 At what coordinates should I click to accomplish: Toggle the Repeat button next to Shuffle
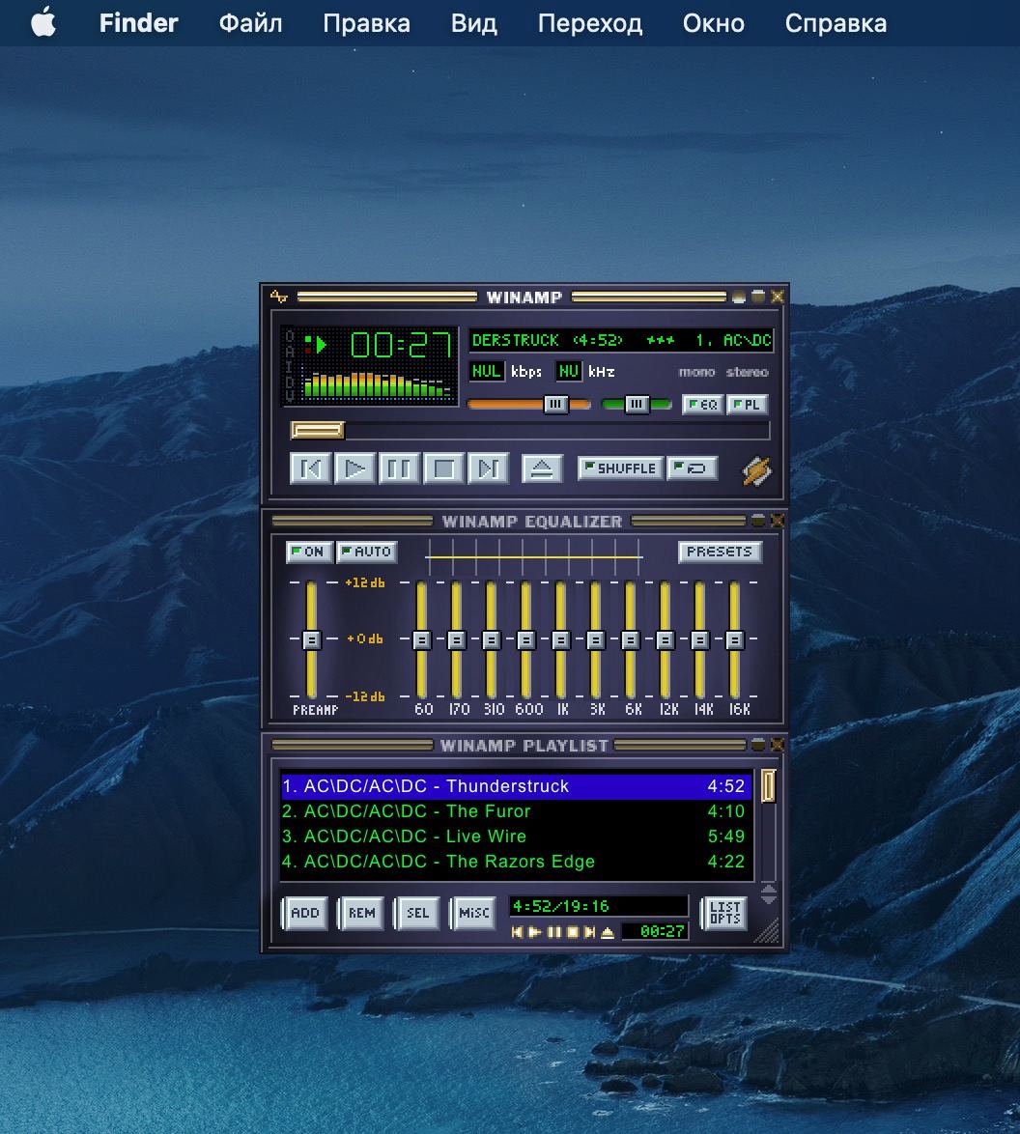[x=693, y=468]
